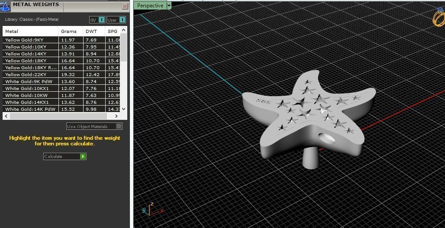Close the Metal Weights panel
The image size is (445, 228).
click(x=125, y=6)
